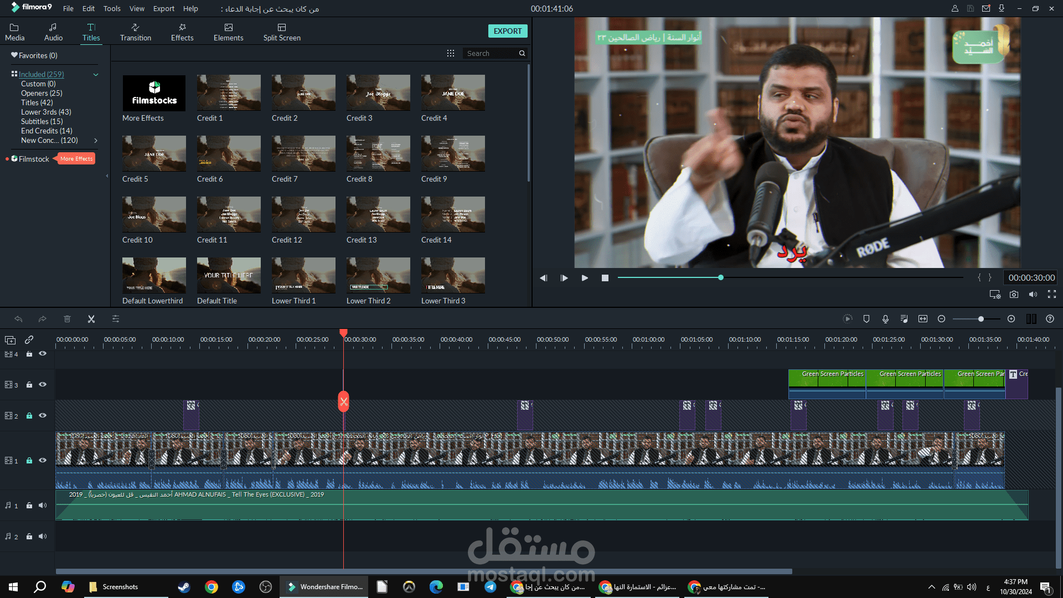Open Telegram from the taskbar
Viewport: 1063px width, 598px height.
click(x=491, y=587)
